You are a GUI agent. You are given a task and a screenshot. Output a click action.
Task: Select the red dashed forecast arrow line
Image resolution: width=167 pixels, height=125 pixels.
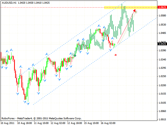tap(126, 27)
